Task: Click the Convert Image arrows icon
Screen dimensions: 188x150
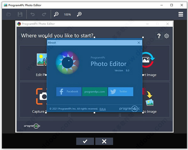Action: click(x=148, y=60)
